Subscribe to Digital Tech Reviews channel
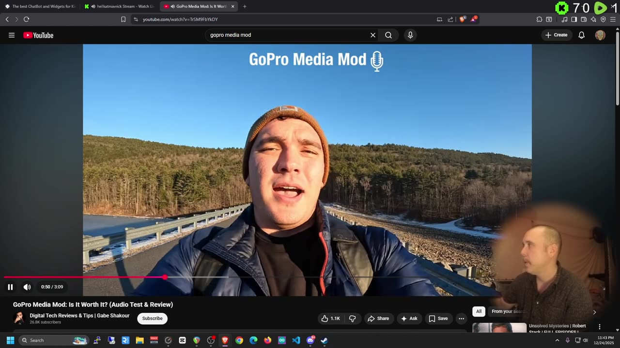The image size is (620, 348). tap(152, 319)
